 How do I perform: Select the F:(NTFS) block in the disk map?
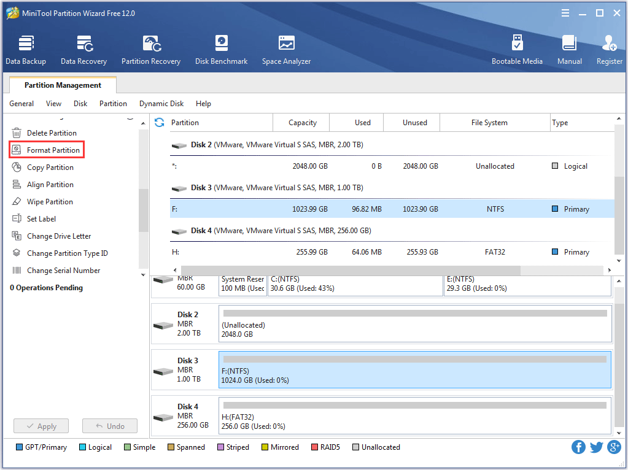415,369
